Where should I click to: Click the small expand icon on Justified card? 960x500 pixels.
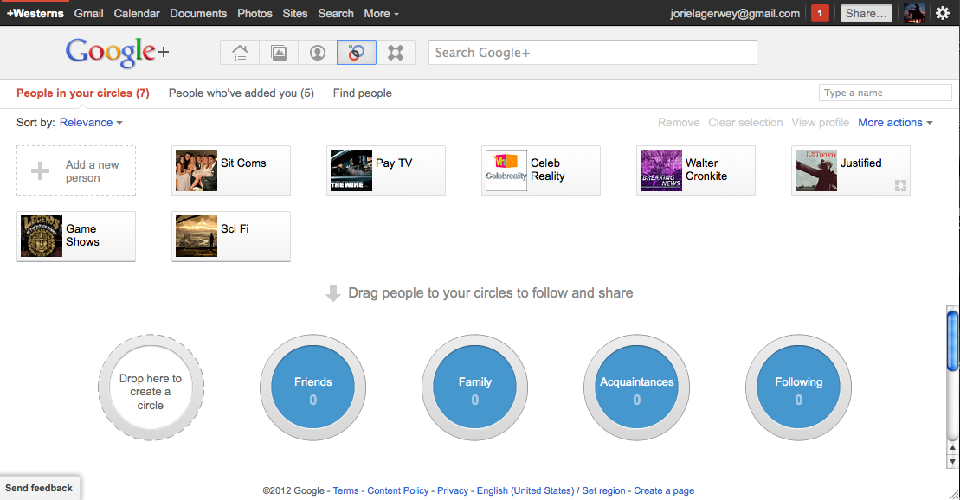click(900, 185)
